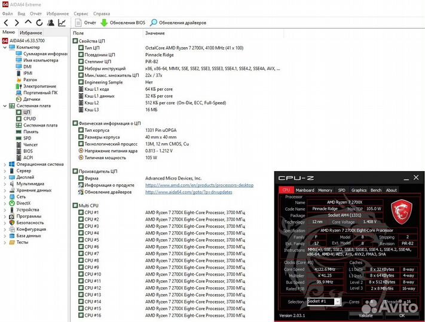
Task: Select DMI tree item
Action: tap(24, 67)
